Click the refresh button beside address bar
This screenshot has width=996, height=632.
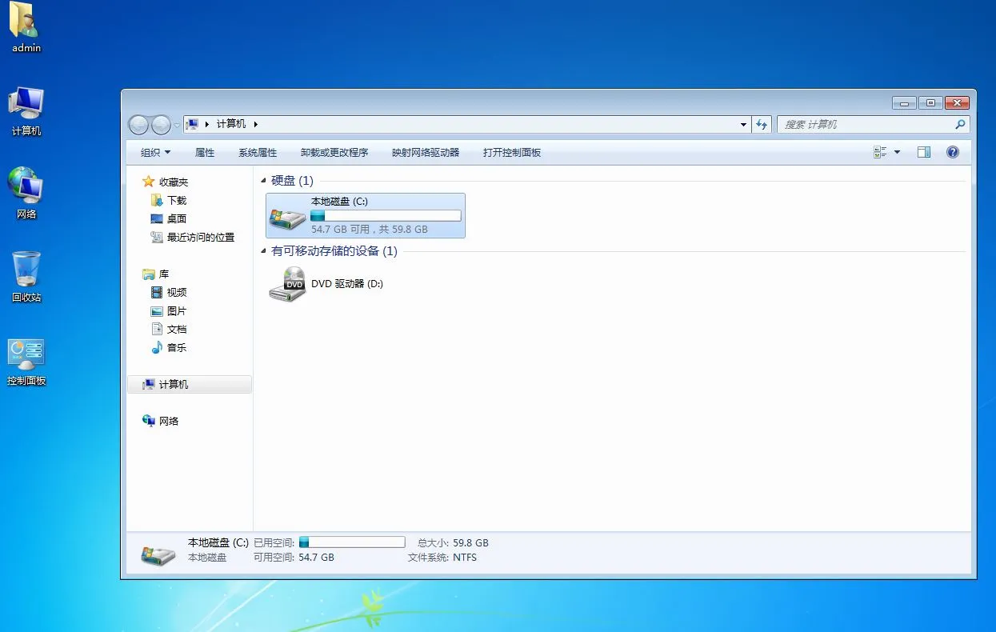762,125
